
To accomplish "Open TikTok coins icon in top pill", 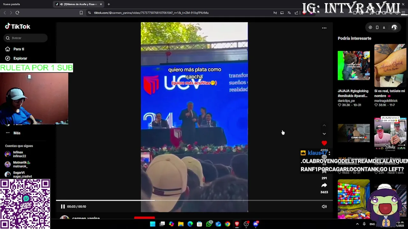I will pos(370,27).
